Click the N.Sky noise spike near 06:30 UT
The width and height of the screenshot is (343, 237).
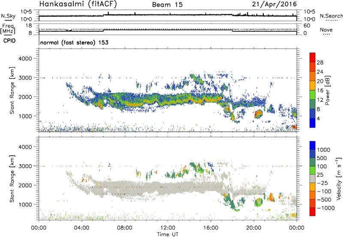pos(108,13)
